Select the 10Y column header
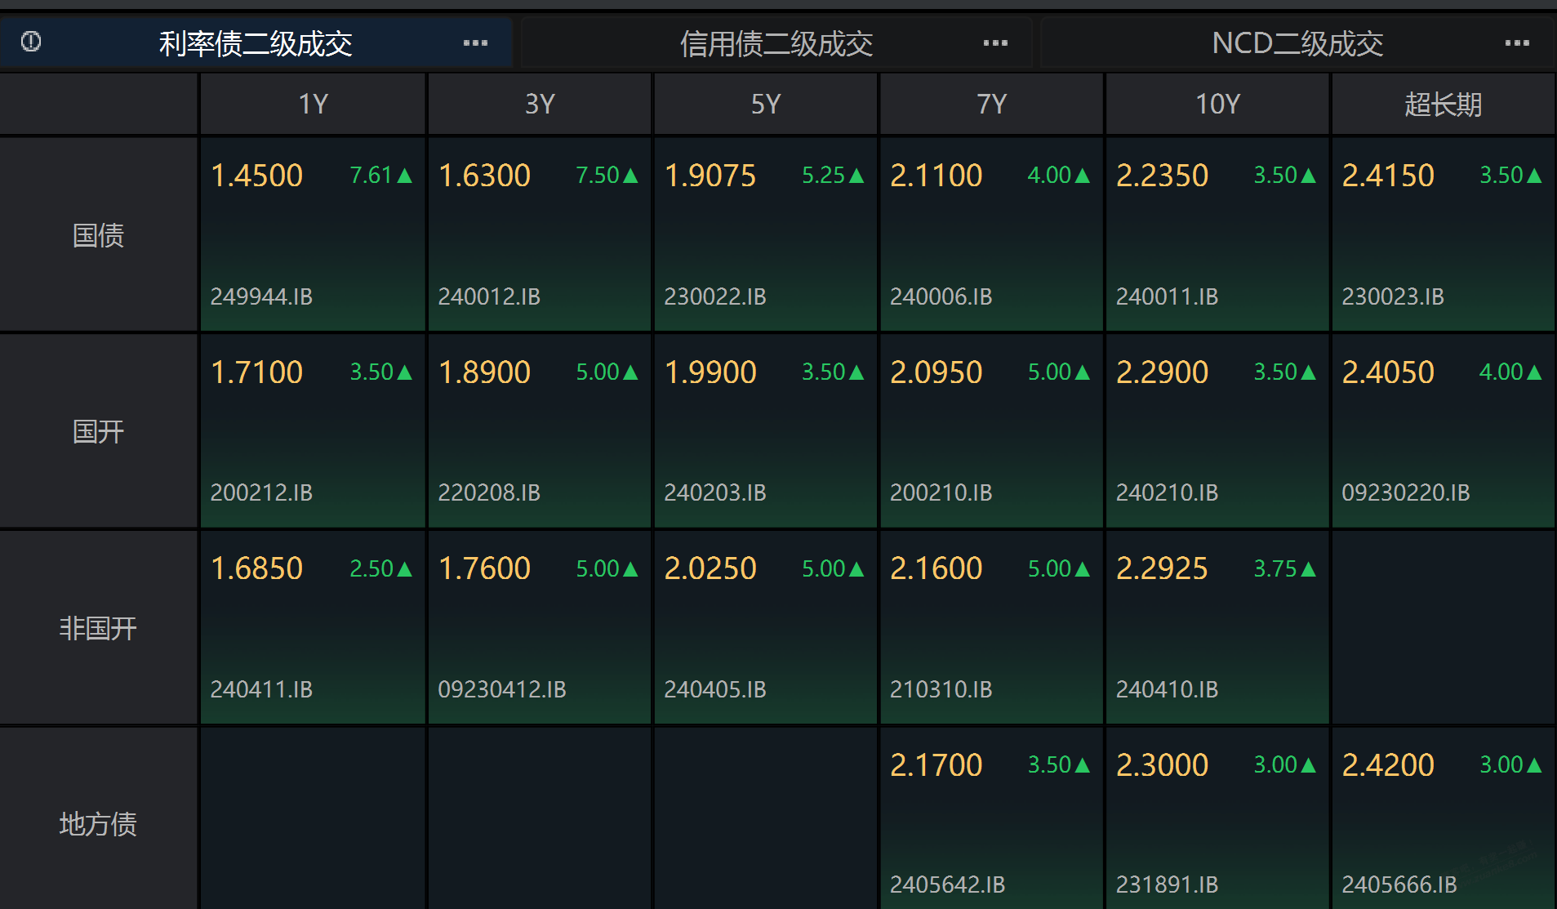The height and width of the screenshot is (909, 1557). tap(1218, 104)
